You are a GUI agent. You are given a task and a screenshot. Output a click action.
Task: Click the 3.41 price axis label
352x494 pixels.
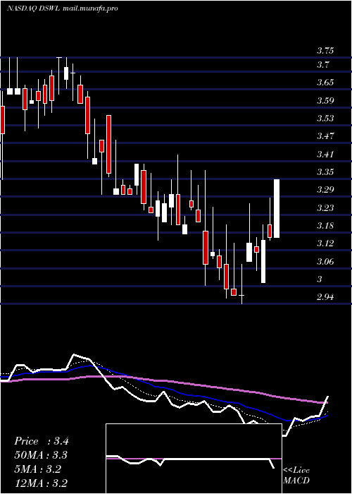[x=325, y=155]
